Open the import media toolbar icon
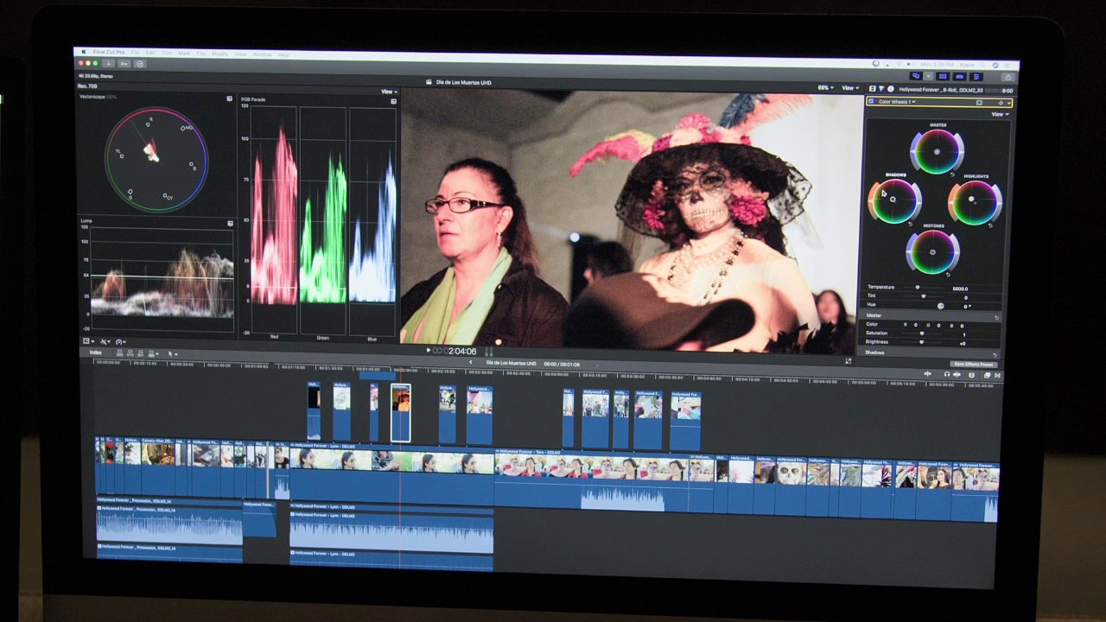The image size is (1106, 622). coord(108,63)
